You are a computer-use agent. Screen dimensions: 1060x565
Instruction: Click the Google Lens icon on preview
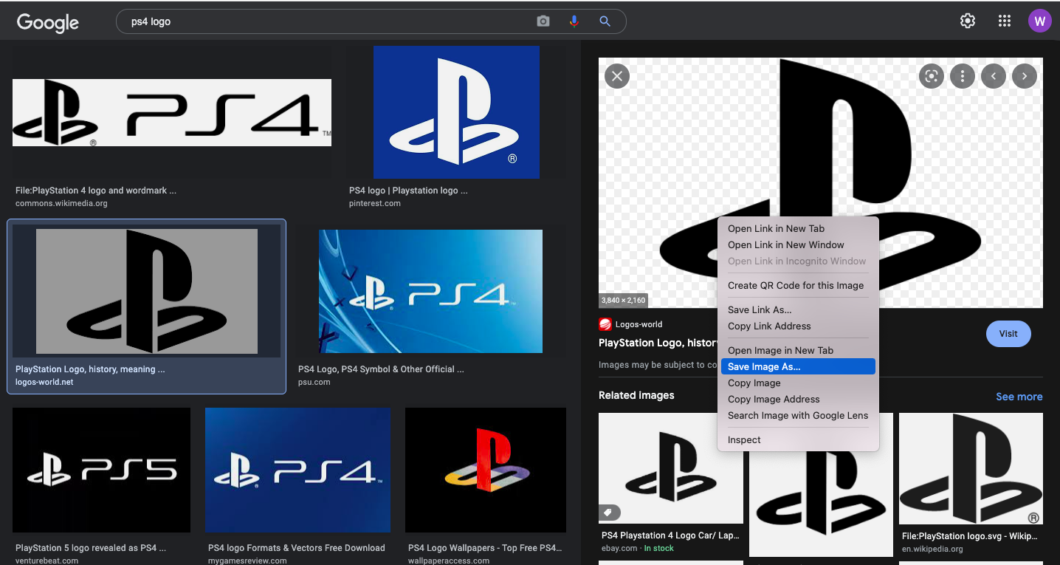pyautogui.click(x=932, y=75)
